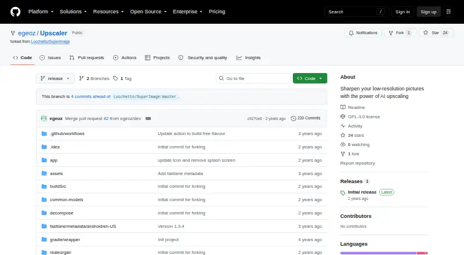
Task: Open the 4 commits ahead of link
Action: (x=90, y=96)
